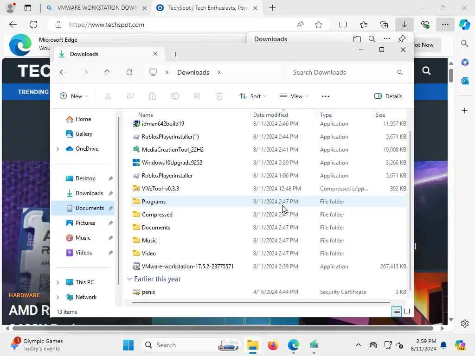The height and width of the screenshot is (356, 475).
Task: Open downloads folder icon in Edge Downloads panel
Action: (357, 39)
